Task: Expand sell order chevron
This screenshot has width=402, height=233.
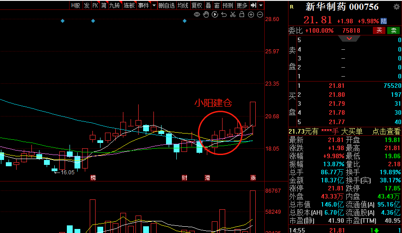Action: (349, 39)
